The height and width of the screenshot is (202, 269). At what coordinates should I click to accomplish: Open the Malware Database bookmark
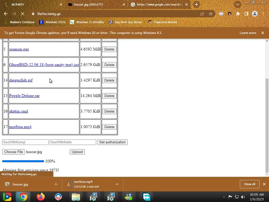click(x=20, y=22)
